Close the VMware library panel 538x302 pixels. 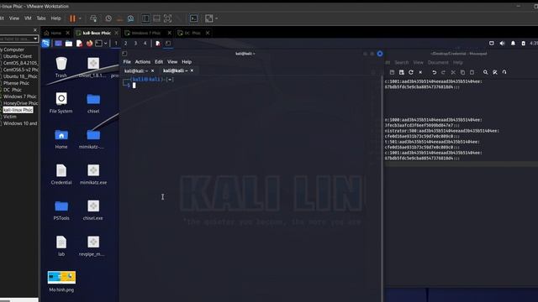pyautogui.click(x=35, y=30)
